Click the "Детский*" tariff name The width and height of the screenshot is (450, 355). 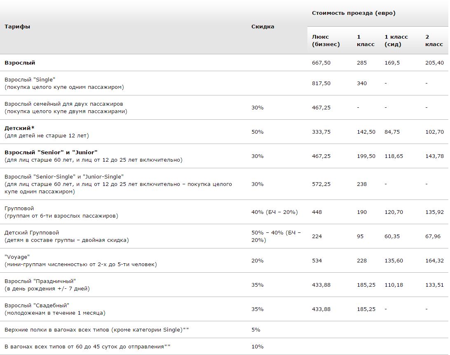[19, 128]
